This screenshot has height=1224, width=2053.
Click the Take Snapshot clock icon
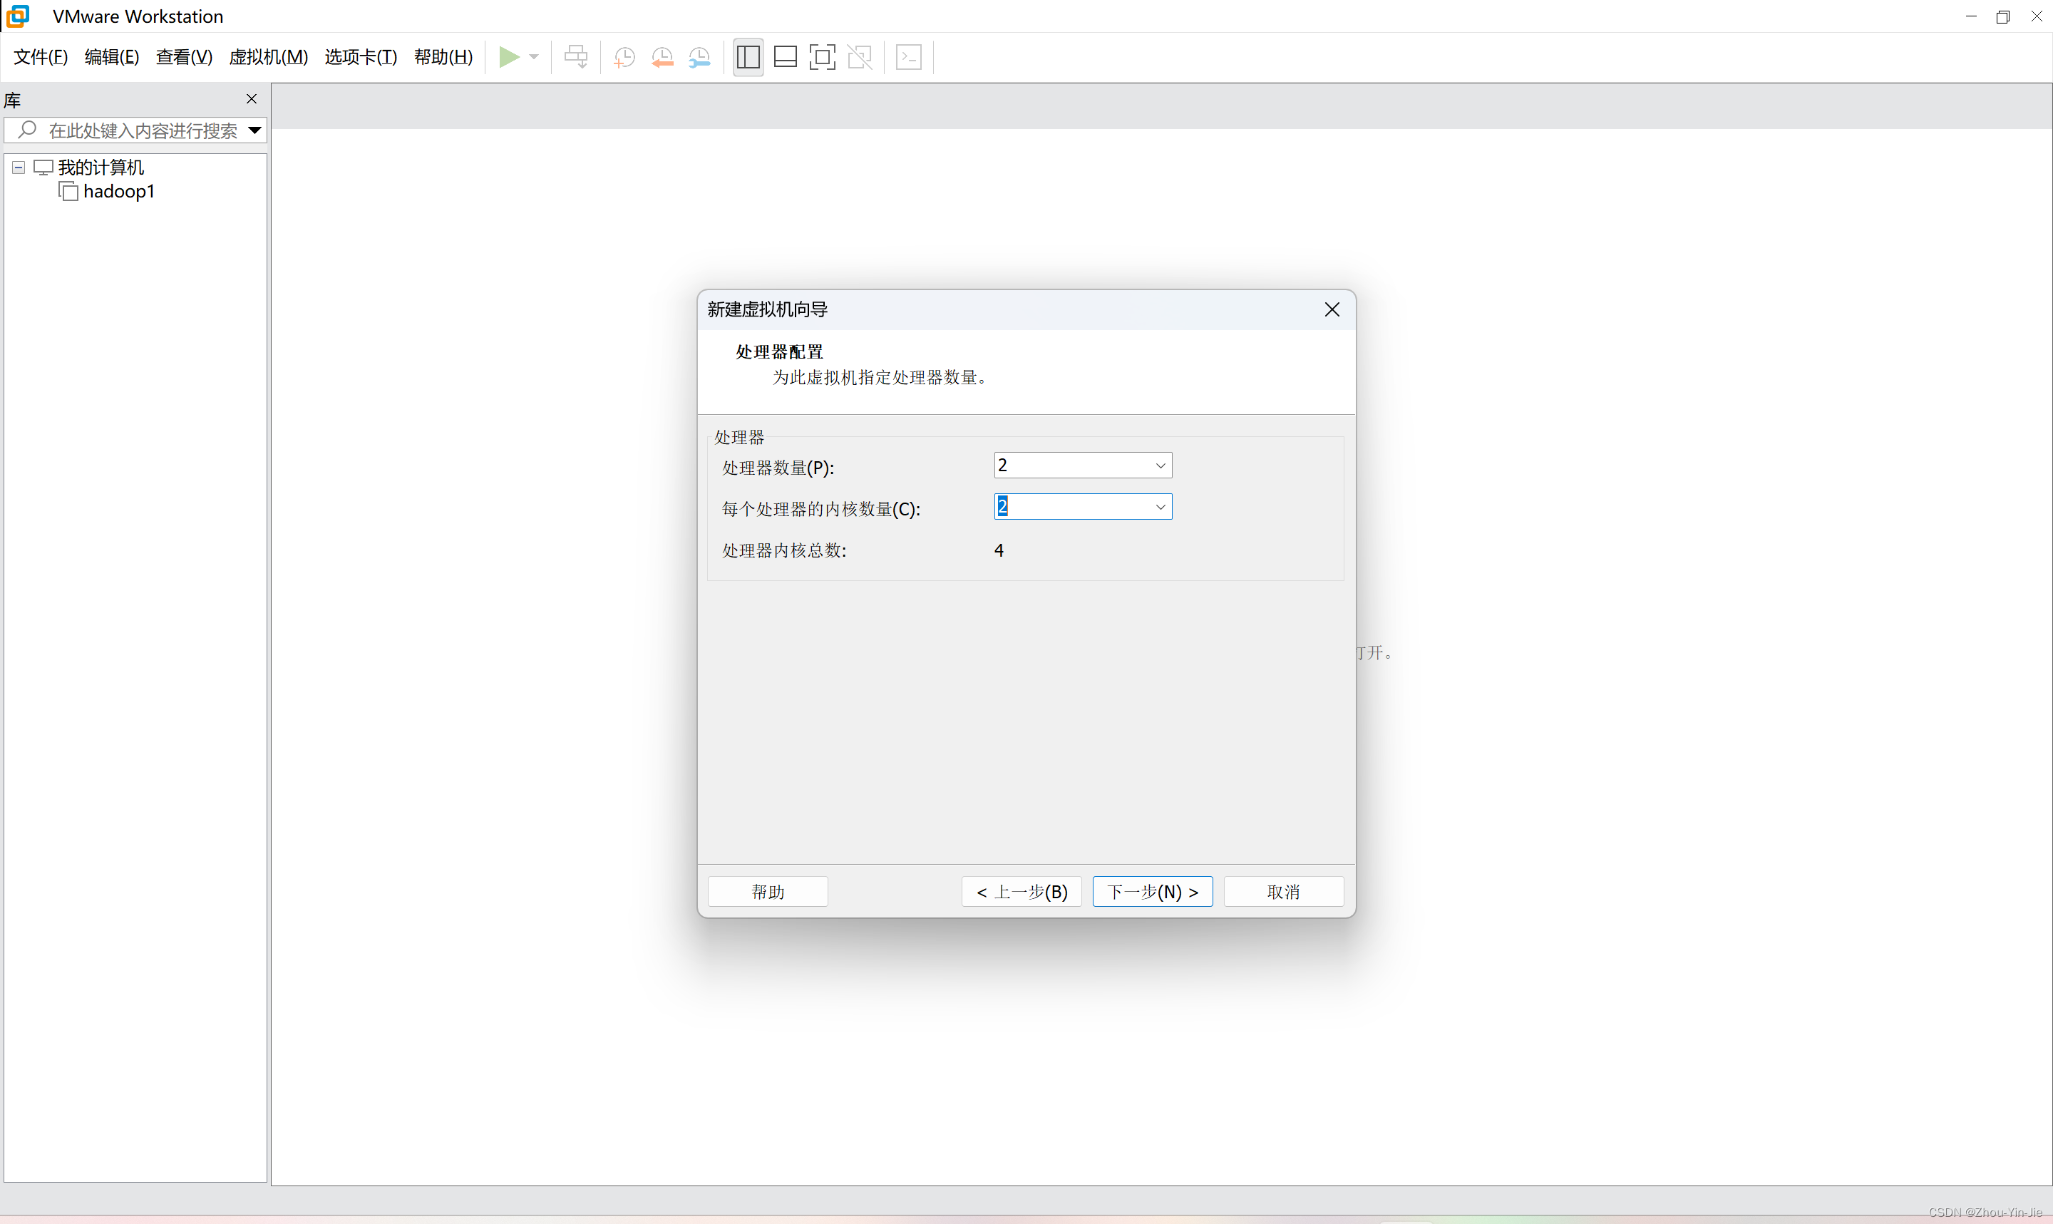624,57
